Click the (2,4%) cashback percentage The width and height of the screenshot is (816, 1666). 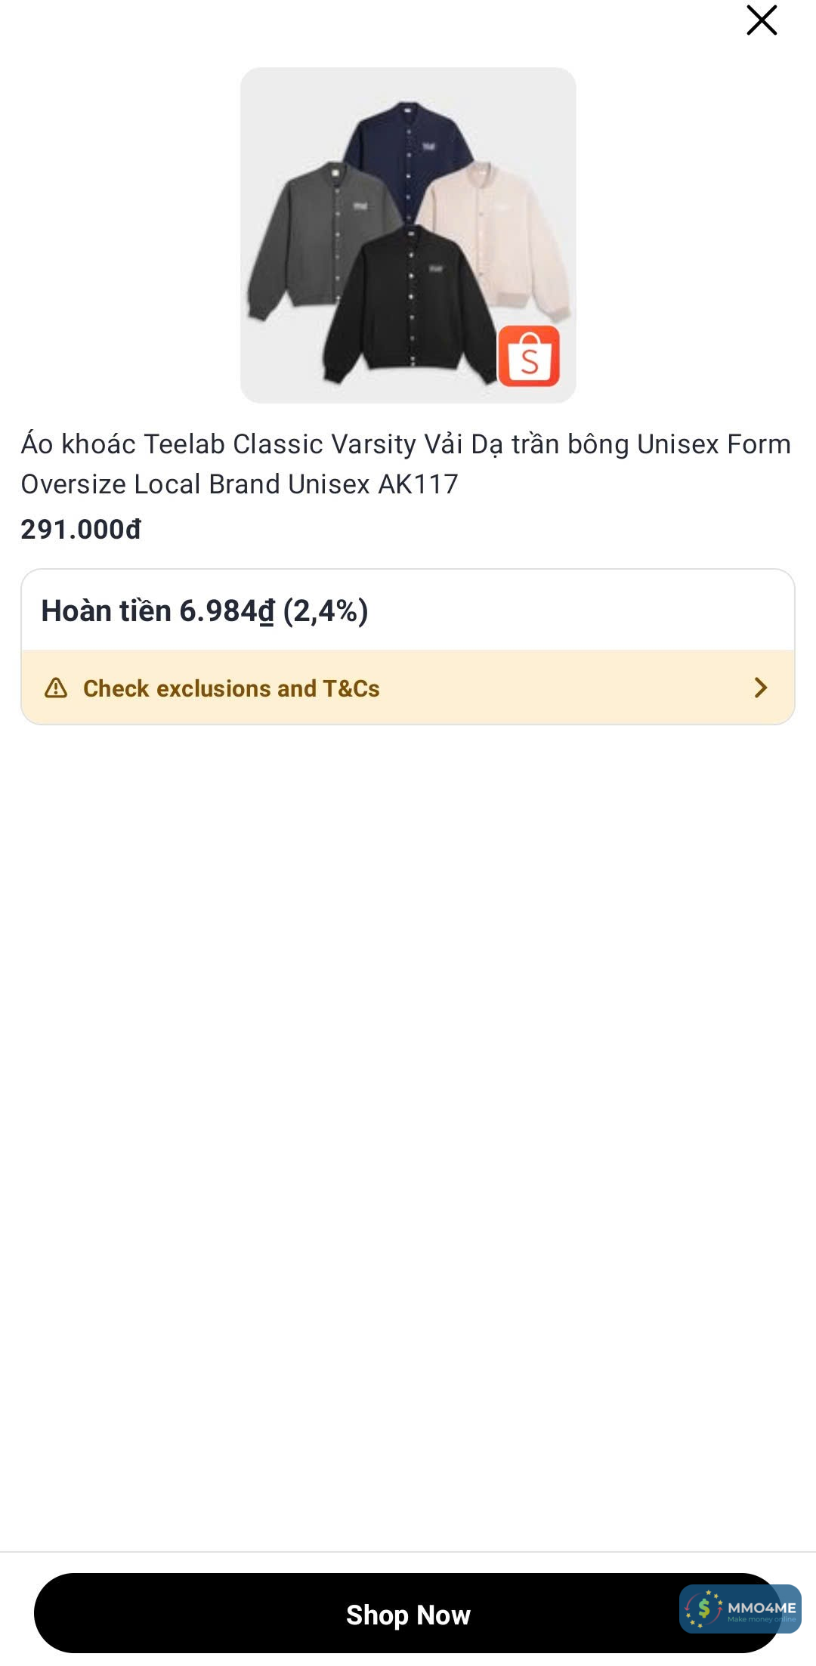[x=326, y=611]
